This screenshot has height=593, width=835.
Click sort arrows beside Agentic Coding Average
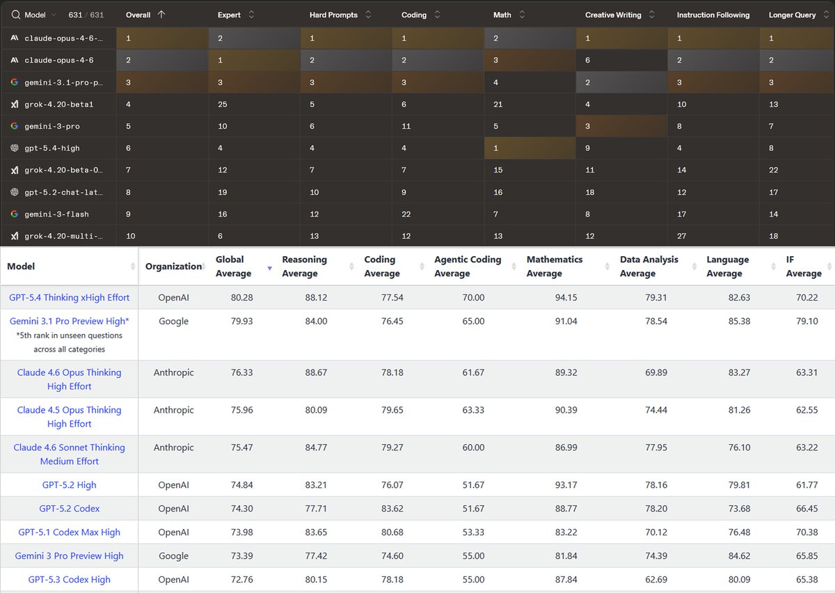point(514,267)
